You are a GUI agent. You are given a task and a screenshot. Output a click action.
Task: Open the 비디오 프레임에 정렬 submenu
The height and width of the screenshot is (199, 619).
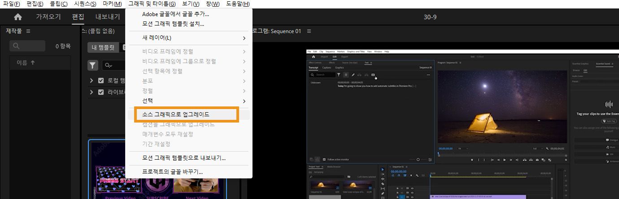click(188, 51)
